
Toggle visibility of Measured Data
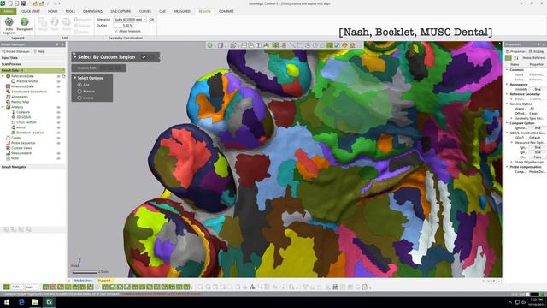59,86
